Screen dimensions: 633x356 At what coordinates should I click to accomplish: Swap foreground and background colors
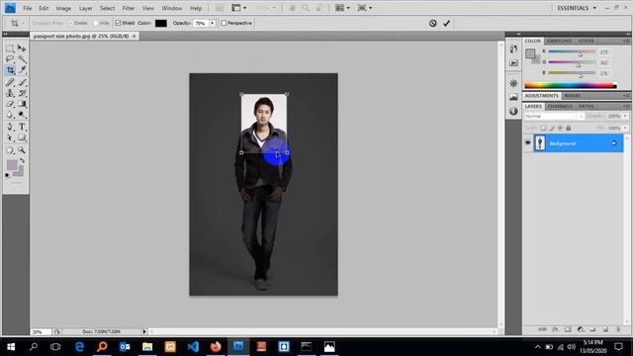[x=22, y=160]
